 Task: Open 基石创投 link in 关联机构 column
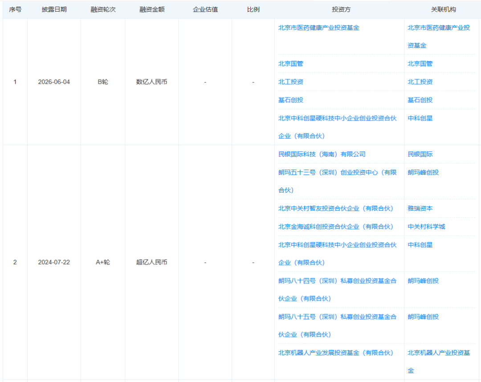pos(420,100)
